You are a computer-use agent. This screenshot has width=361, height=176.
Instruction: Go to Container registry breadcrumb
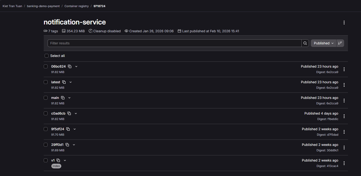click(76, 6)
